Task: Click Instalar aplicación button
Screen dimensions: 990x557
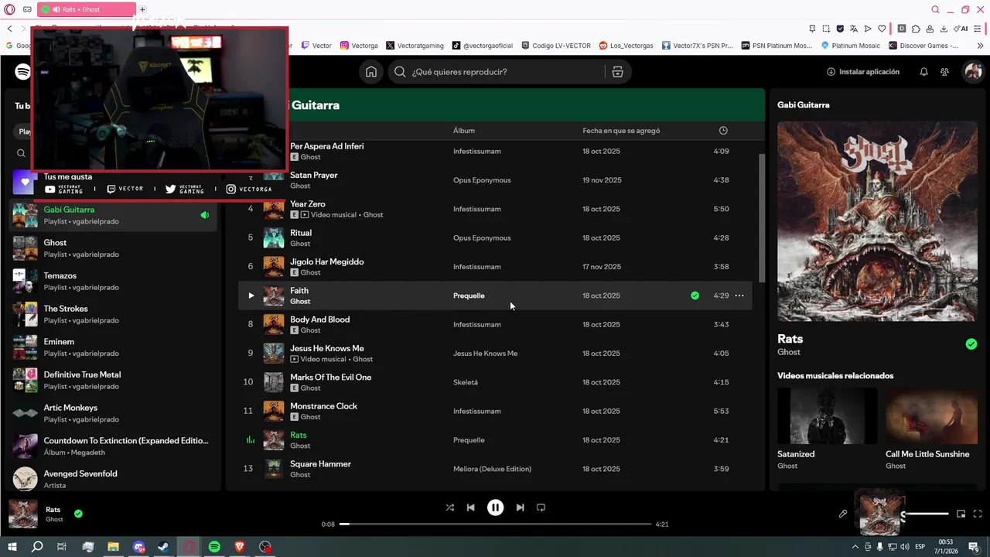Action: click(863, 72)
